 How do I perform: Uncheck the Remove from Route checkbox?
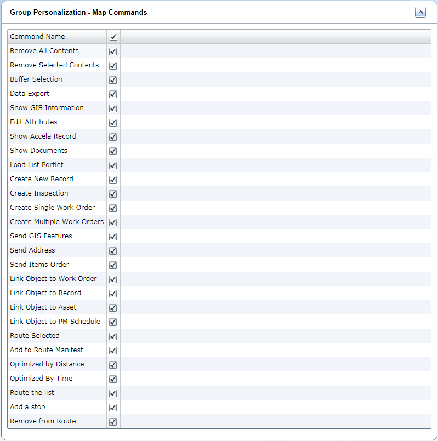(x=113, y=422)
